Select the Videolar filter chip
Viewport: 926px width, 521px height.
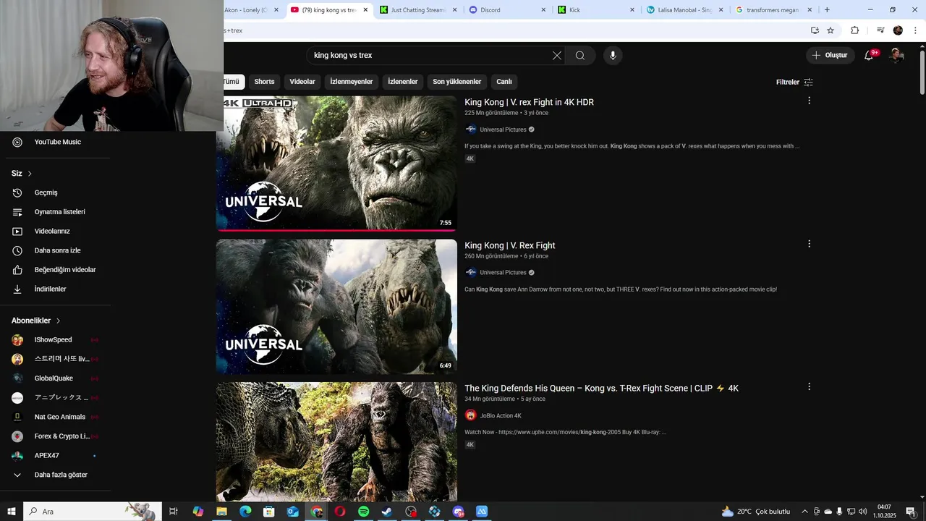point(302,82)
